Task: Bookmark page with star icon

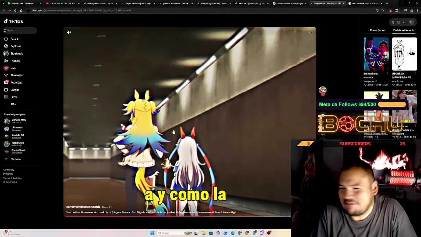Action: click(x=382, y=10)
